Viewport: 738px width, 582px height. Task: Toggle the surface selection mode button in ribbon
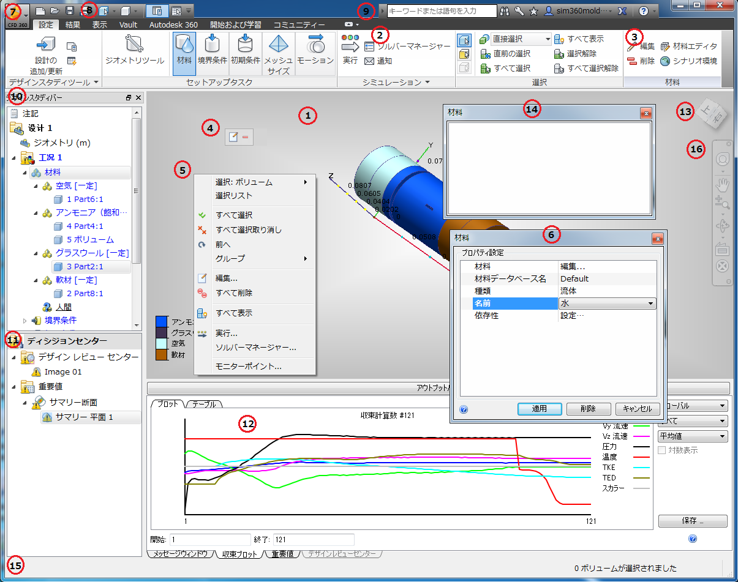464,54
